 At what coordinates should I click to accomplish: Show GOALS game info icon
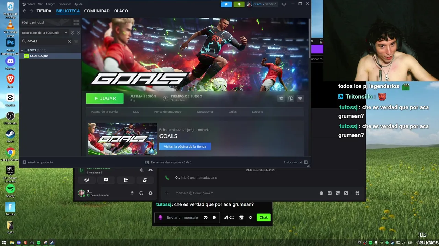click(x=290, y=98)
